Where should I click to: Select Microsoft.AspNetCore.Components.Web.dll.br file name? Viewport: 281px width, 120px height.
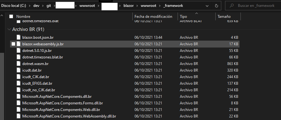(61, 110)
